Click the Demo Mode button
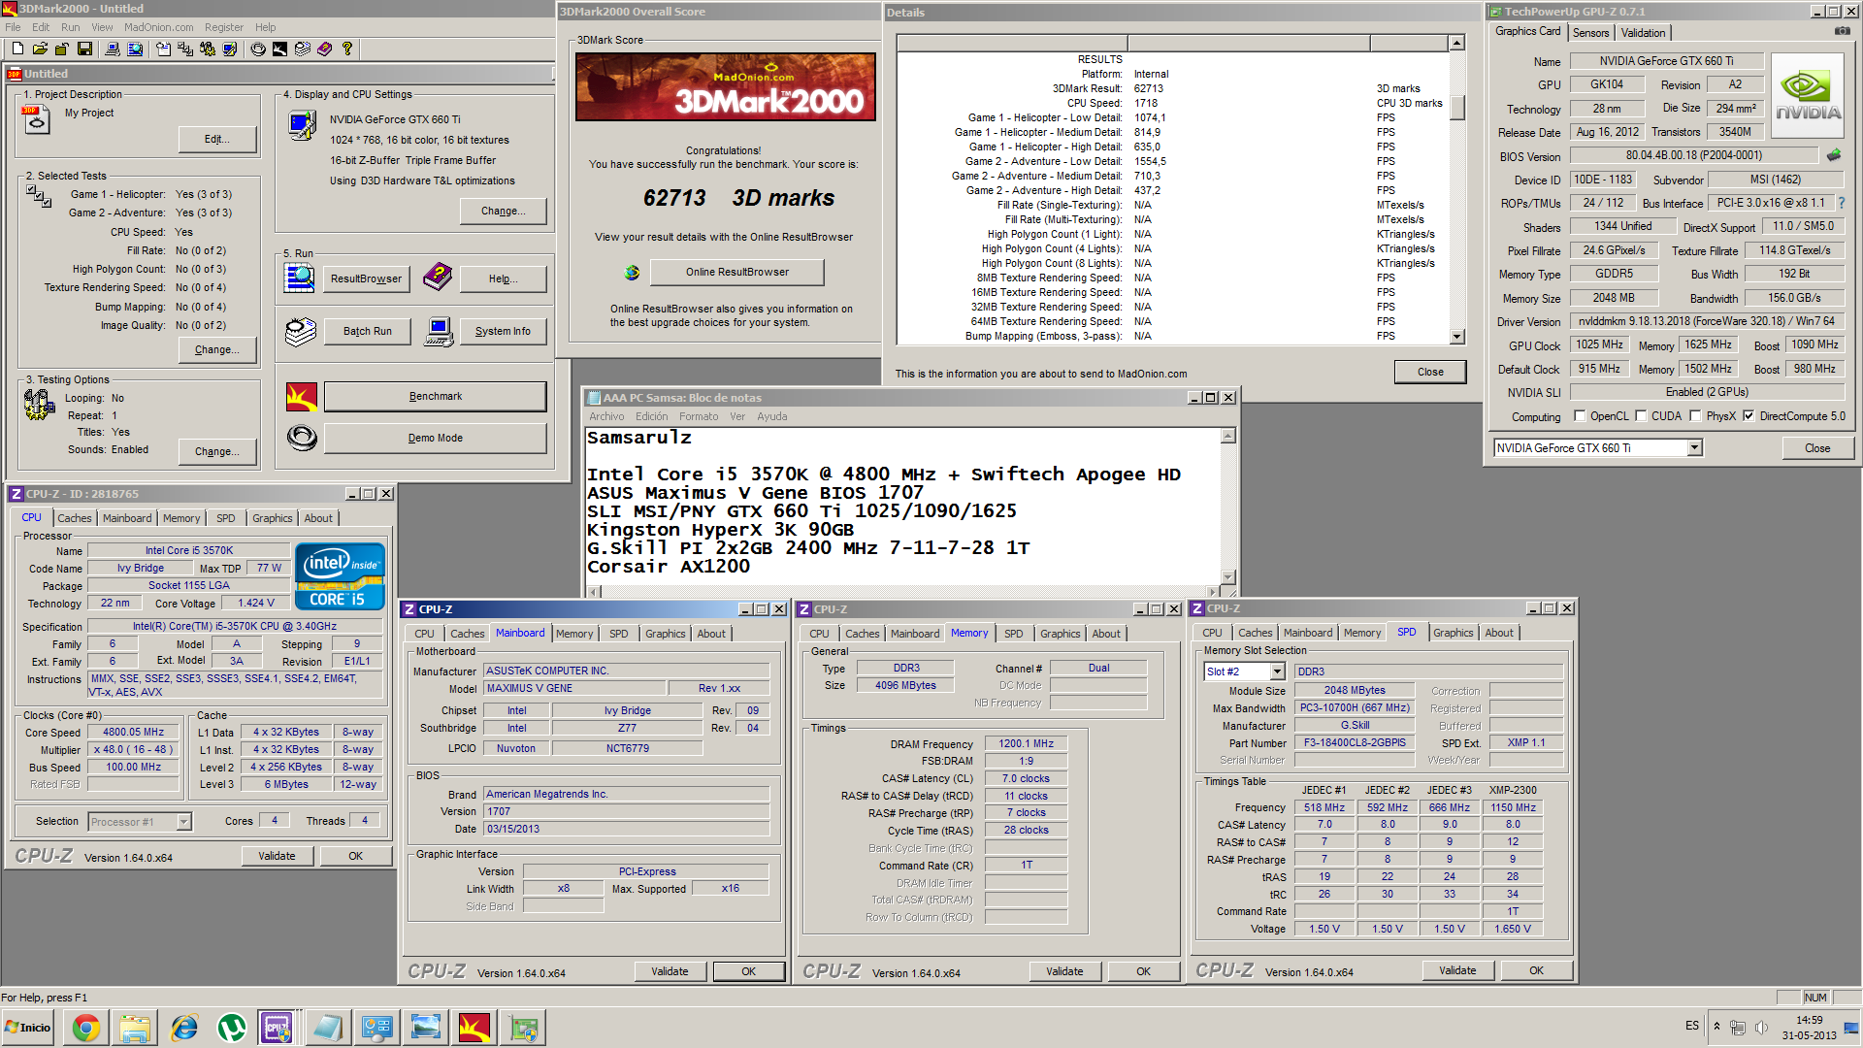 click(x=435, y=439)
